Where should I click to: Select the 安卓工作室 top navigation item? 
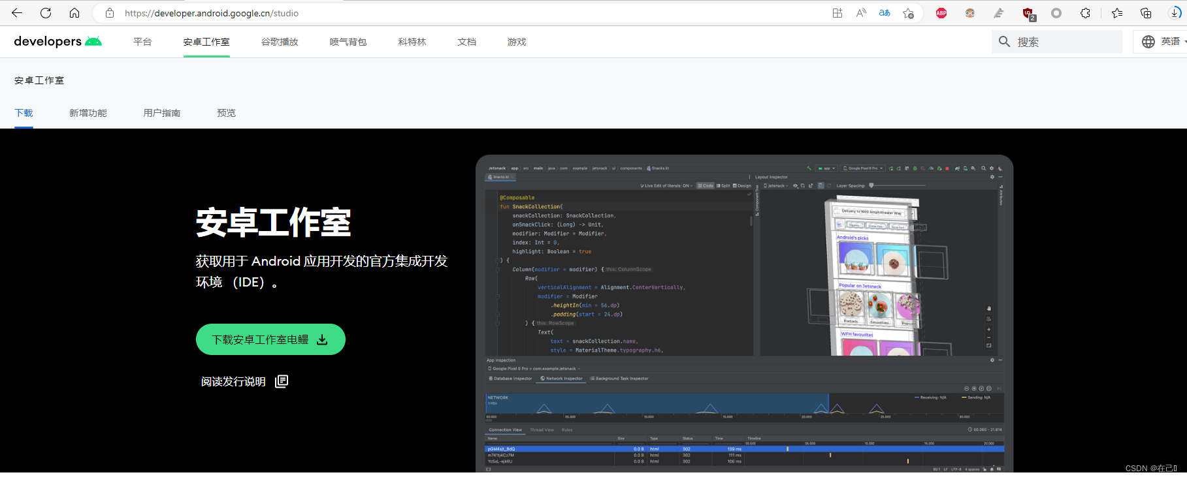[x=206, y=42]
